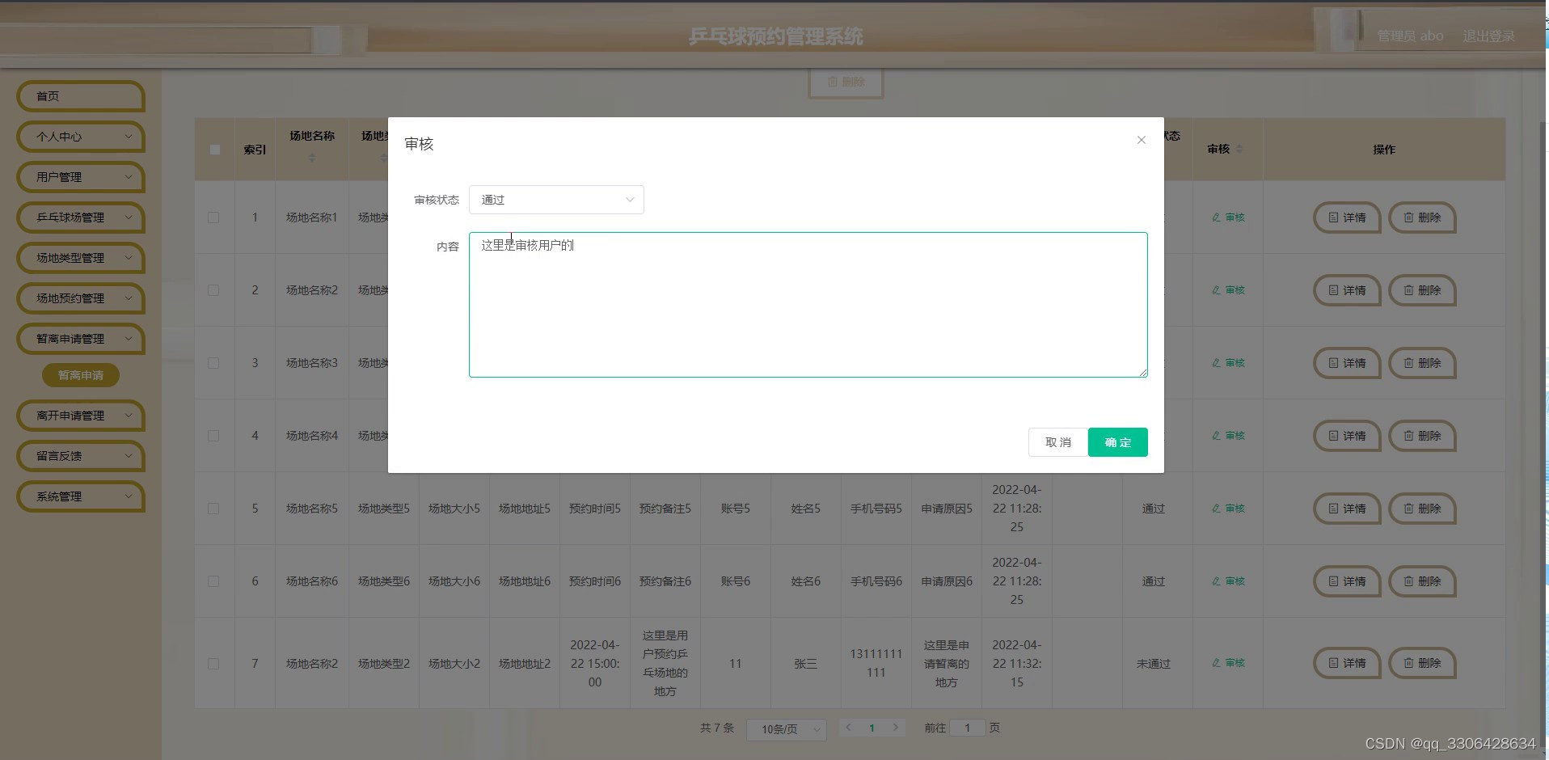
Task: Open 详情 for row 1
Action: pos(1347,217)
